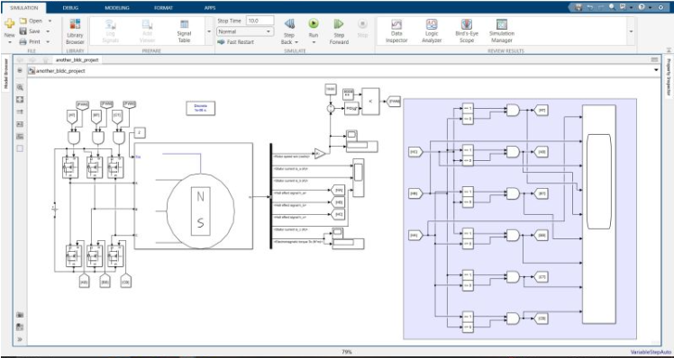Click the Stop Time input field
Screen dimensions: 674x358
tap(260, 21)
